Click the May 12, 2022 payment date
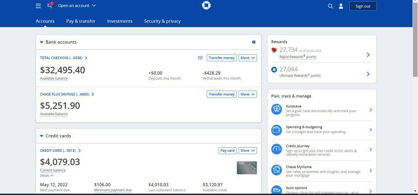 (54, 185)
